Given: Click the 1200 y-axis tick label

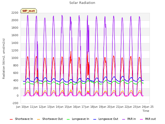Looking at the screenshot, I should 15,50.
